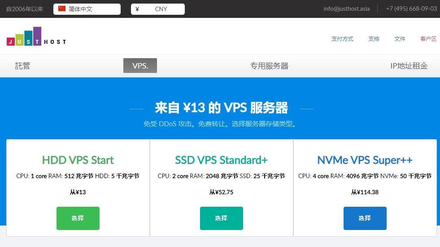The image size is (440, 247).
Task: Select the 託管 hosting menu item
Action: 22,66
